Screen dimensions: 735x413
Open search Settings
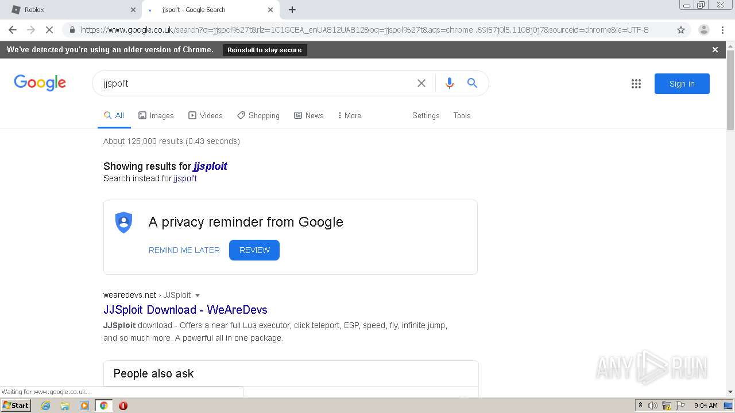pos(425,115)
